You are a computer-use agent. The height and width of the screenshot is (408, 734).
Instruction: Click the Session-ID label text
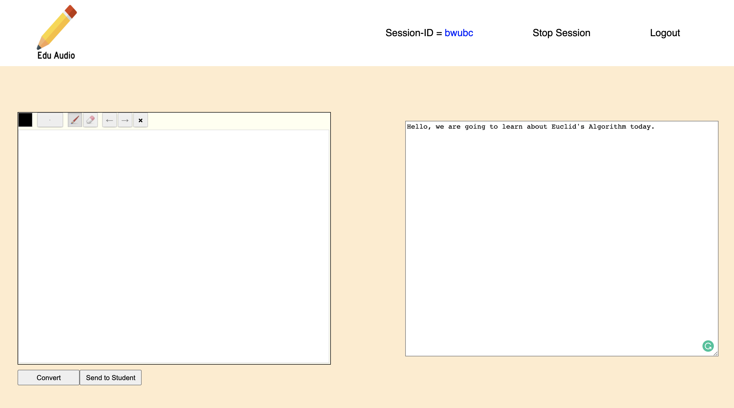click(409, 33)
